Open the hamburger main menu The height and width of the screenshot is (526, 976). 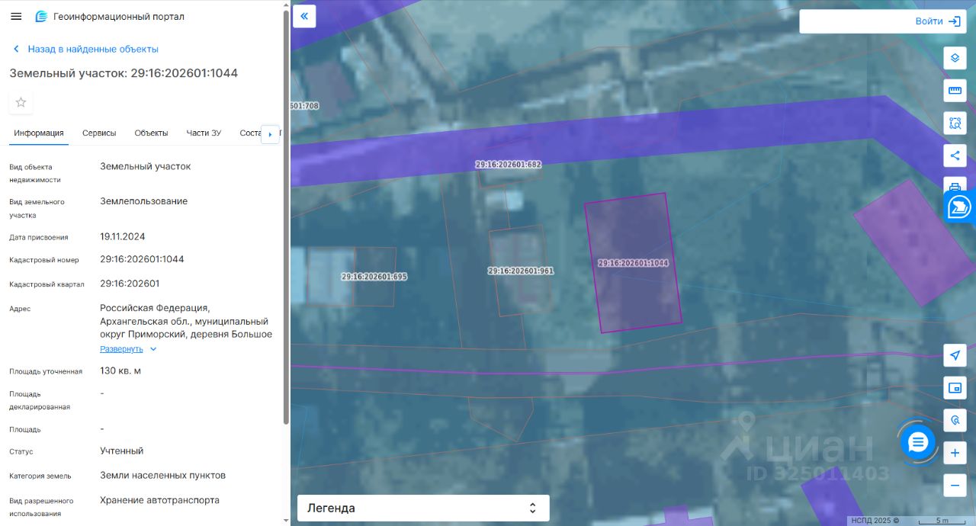[16, 16]
